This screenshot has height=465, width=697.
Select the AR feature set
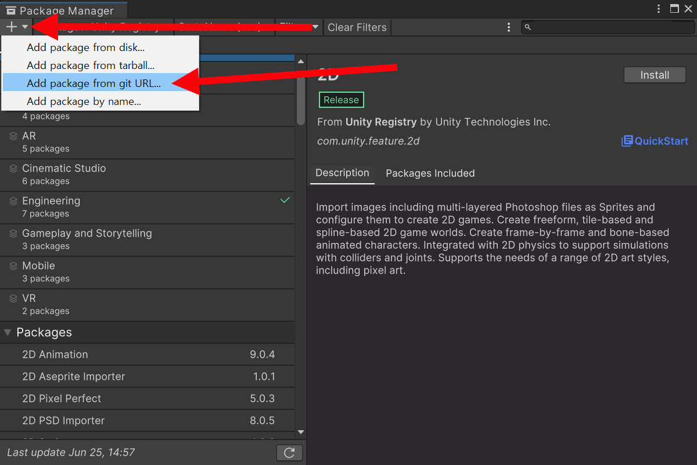pyautogui.click(x=148, y=143)
